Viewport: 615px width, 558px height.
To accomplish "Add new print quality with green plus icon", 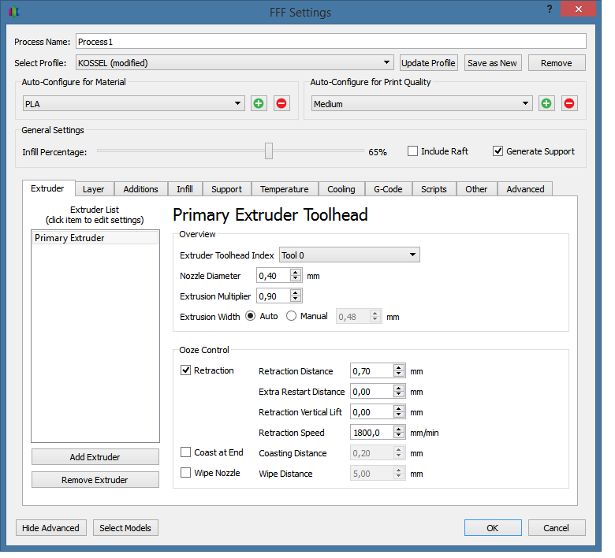I will click(546, 104).
